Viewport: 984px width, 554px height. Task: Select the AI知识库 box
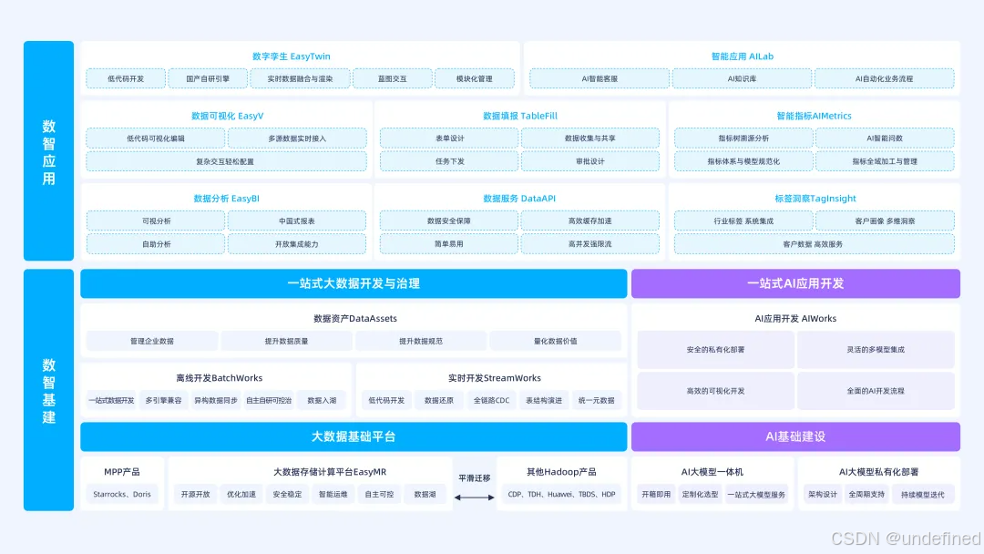pyautogui.click(x=742, y=79)
